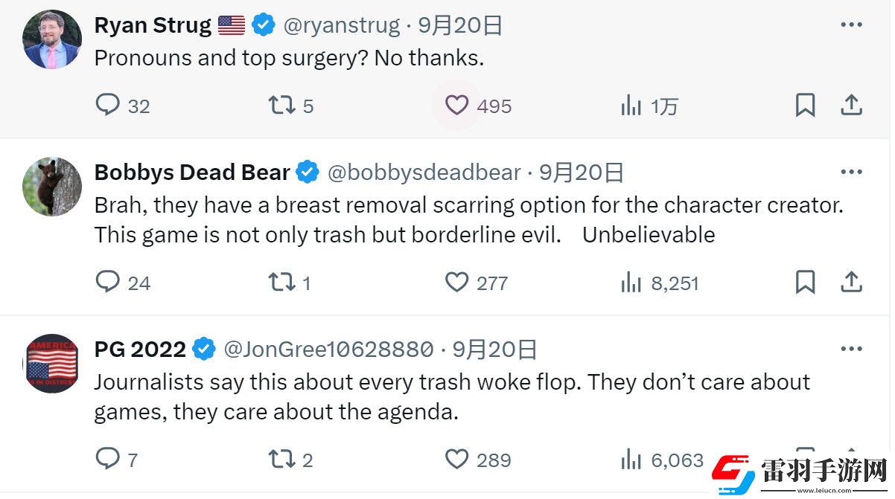Open more options on PG 2022's tweet
This screenshot has width=895, height=499.
click(851, 349)
